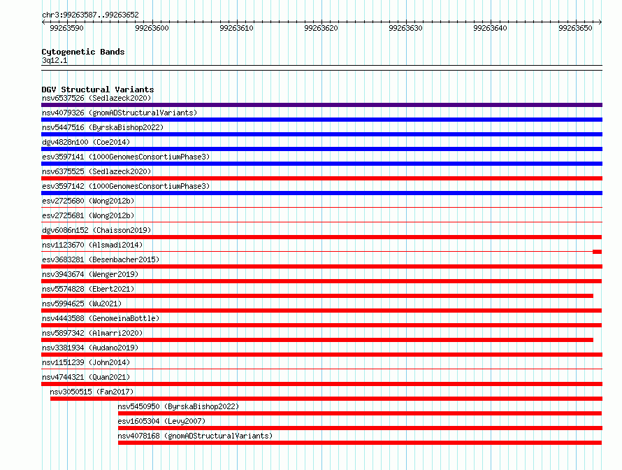The width and height of the screenshot is (622, 470).
Task: Select nsv4078168 (gnomADStructuralVariants) label
Action: pyautogui.click(x=195, y=436)
